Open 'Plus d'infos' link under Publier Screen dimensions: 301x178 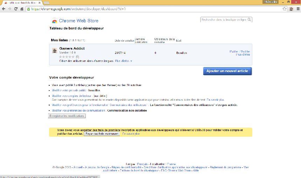pyautogui.click(x=243, y=55)
